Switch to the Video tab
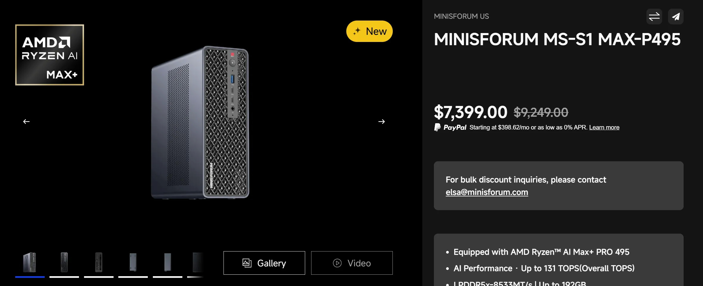The width and height of the screenshot is (703, 286). pyautogui.click(x=352, y=263)
